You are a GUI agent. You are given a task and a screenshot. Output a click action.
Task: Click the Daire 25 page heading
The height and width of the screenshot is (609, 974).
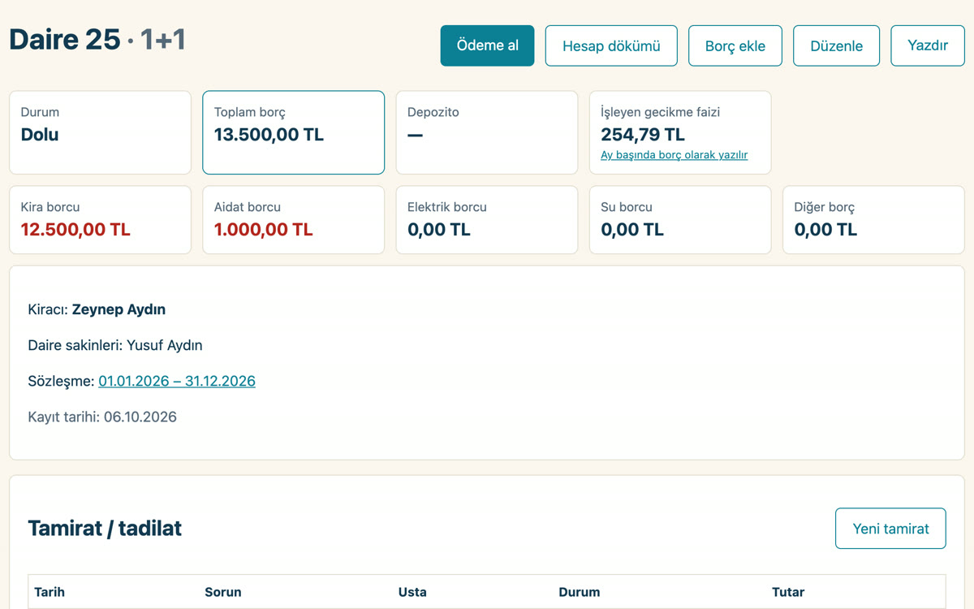97,39
